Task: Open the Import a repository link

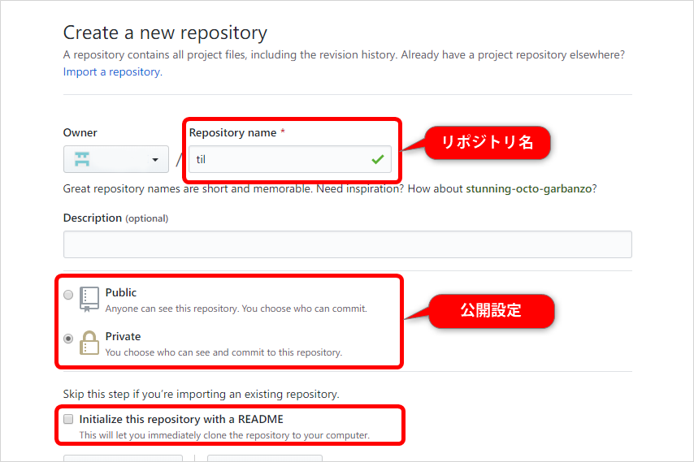Action: (113, 71)
